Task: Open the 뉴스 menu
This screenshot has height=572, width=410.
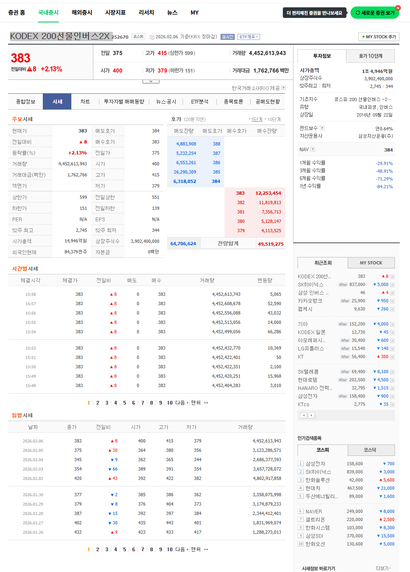Action: (x=172, y=13)
